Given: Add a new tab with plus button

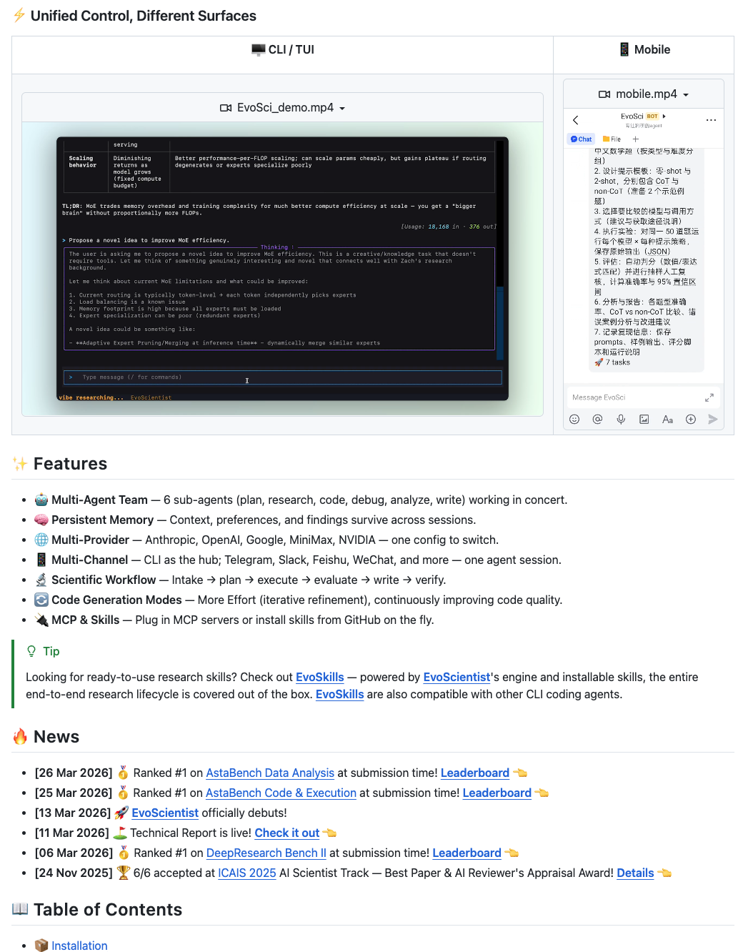Looking at the screenshot, I should pos(635,139).
